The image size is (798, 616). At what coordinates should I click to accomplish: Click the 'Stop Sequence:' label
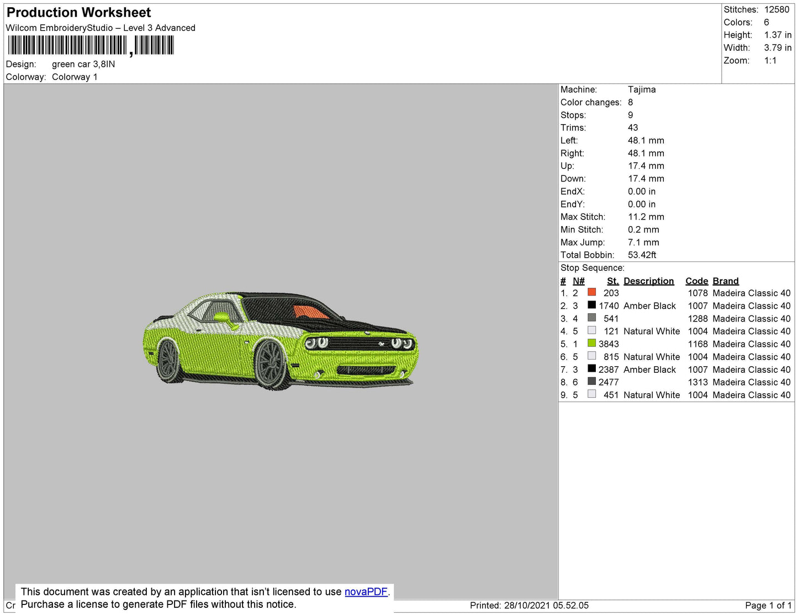[593, 268]
